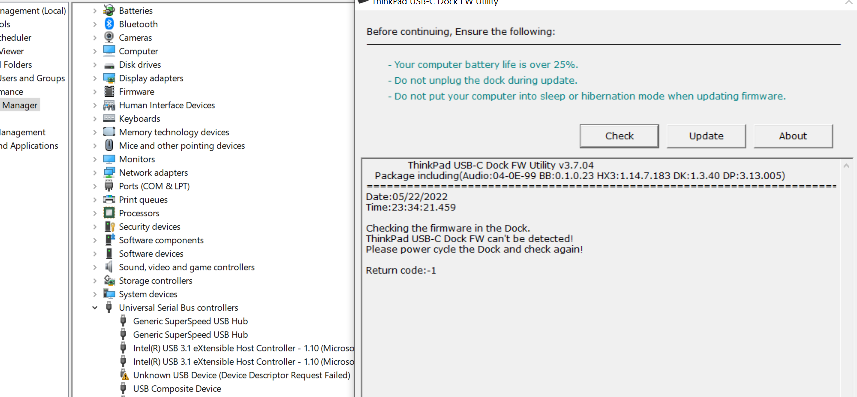Collapse Universal Serial Bus controllers node
The height and width of the screenshot is (397, 857).
[95, 308]
